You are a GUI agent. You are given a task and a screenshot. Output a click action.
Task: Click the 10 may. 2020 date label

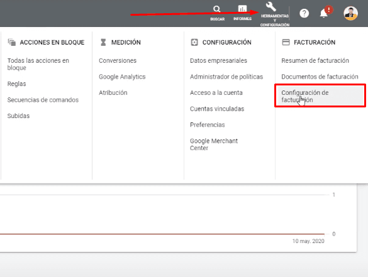(x=308, y=241)
